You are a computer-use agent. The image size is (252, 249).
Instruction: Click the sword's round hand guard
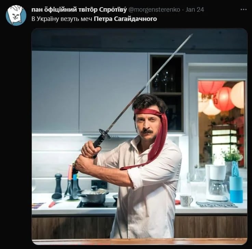(x=105, y=134)
